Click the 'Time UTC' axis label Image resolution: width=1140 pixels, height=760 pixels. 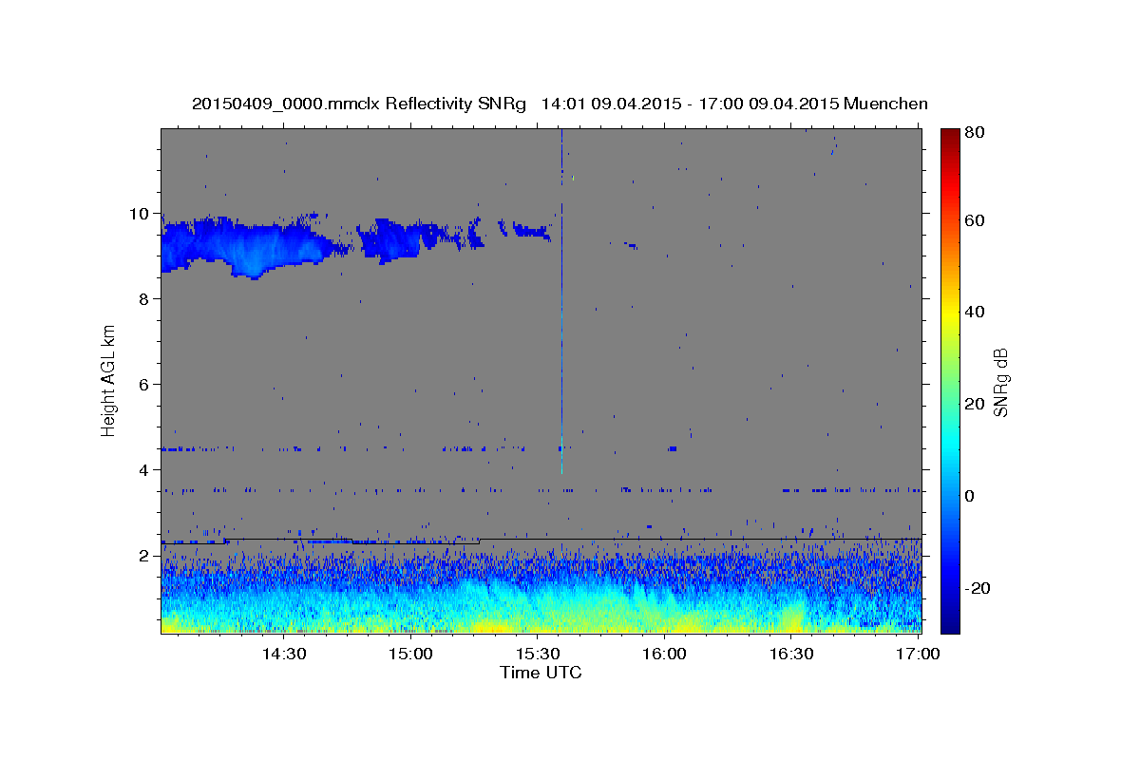tap(541, 673)
